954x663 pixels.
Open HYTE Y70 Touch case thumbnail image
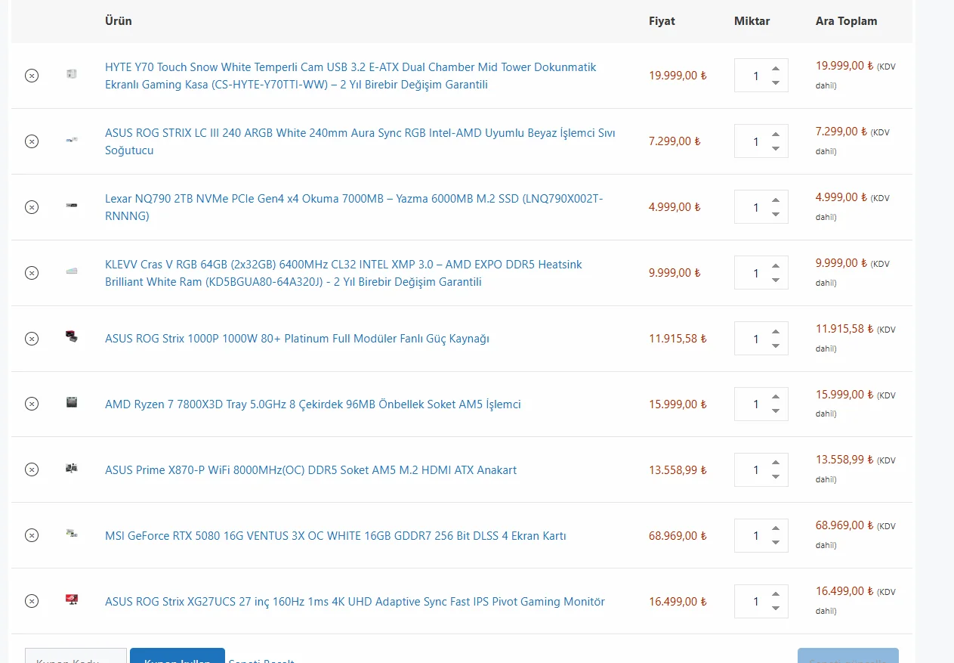click(72, 74)
